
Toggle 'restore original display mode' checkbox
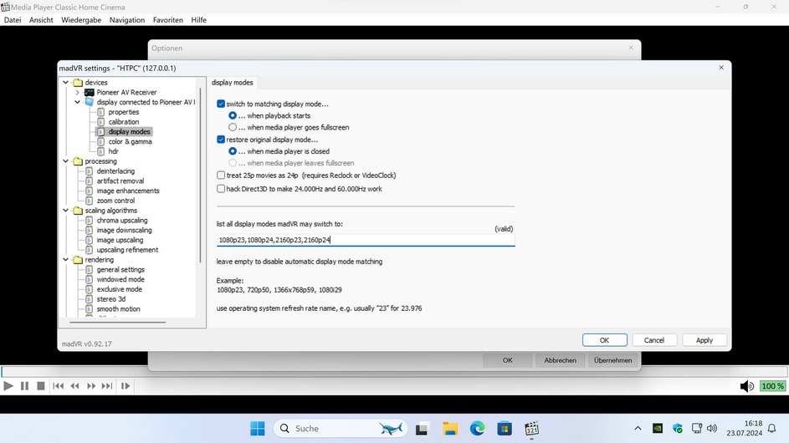click(221, 140)
